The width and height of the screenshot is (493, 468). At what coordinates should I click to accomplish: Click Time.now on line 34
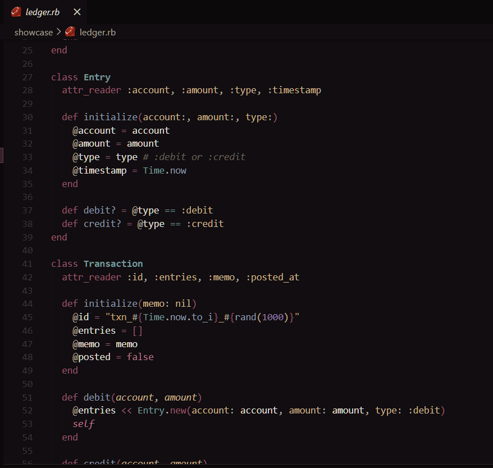pos(165,170)
